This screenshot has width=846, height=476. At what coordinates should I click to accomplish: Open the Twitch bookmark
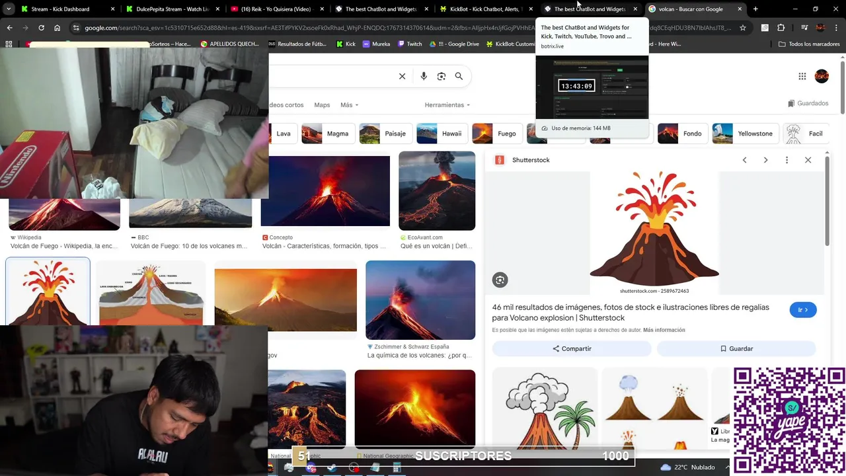coord(410,44)
